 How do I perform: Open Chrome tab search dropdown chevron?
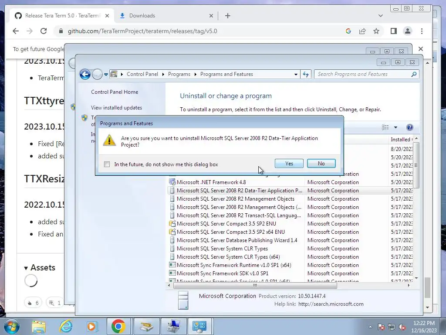[x=381, y=16]
